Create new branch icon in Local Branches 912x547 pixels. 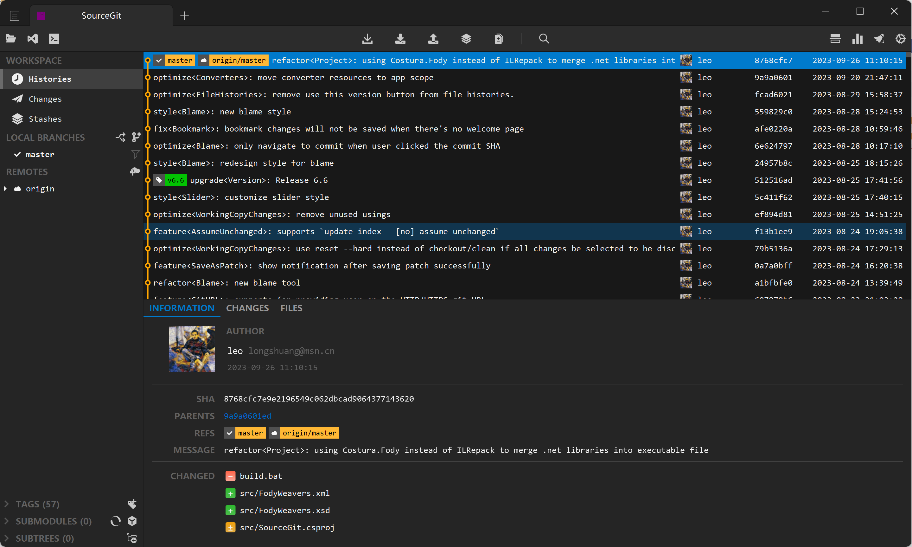click(136, 137)
